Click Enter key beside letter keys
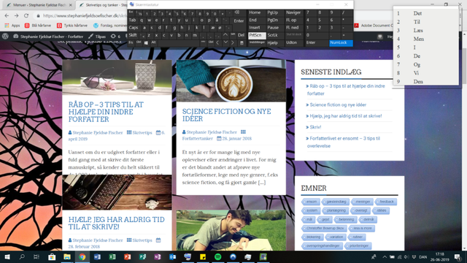 click(x=239, y=20)
